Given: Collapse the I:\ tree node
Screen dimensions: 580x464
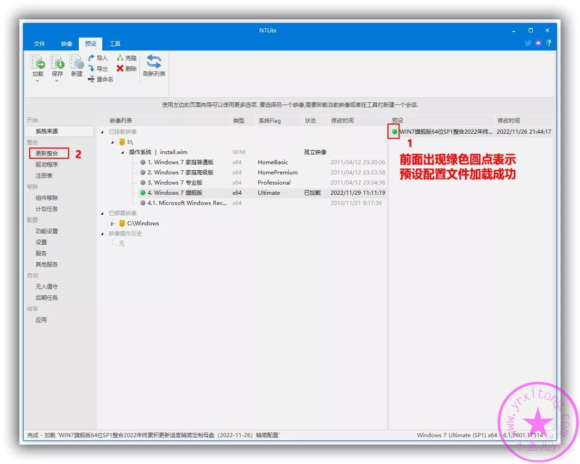Looking at the screenshot, I should pos(112,142).
